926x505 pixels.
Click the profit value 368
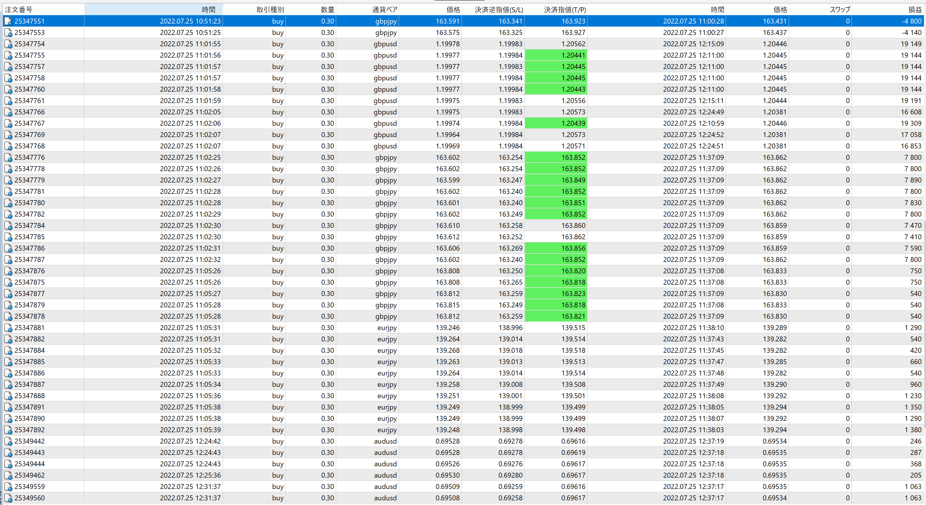[916, 464]
